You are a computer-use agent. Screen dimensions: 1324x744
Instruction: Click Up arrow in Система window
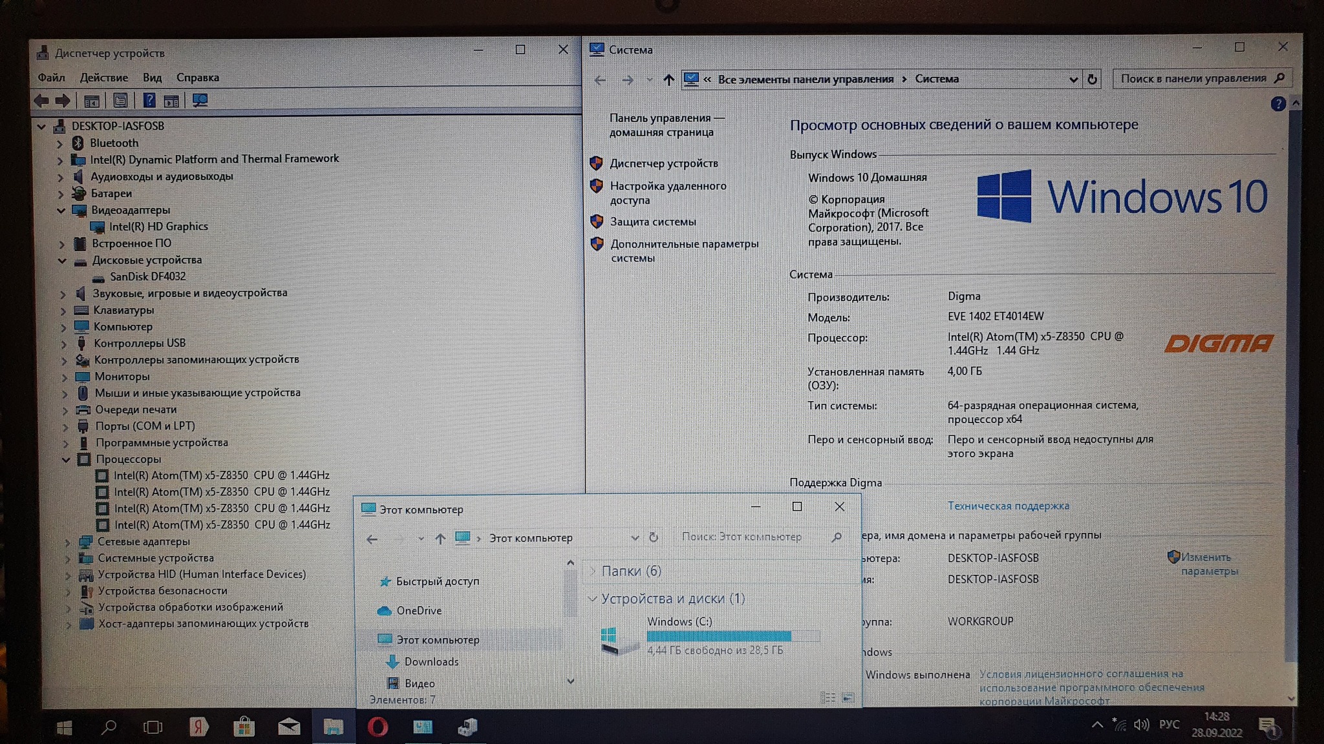pos(668,80)
